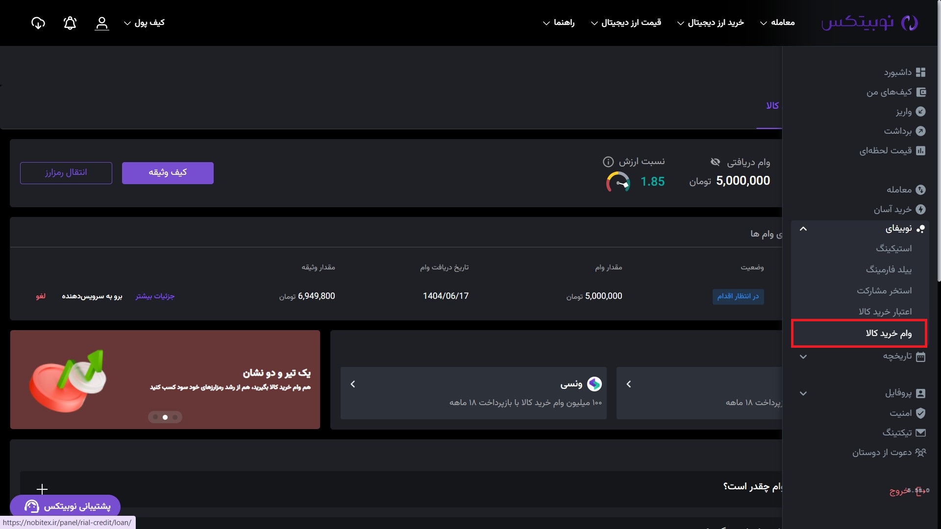
Task: Toggle visibility of received loan amount
Action: coord(715,162)
